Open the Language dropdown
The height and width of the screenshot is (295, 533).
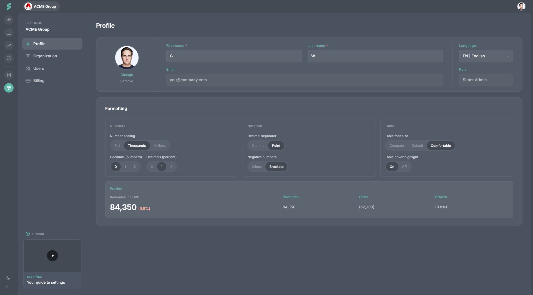[486, 56]
